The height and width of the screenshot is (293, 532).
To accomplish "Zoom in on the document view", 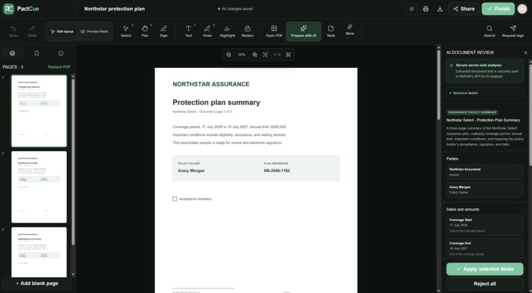I will (x=255, y=55).
